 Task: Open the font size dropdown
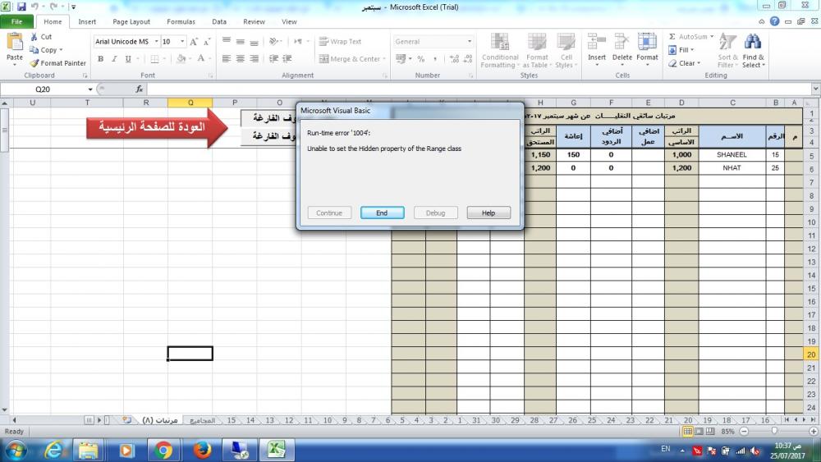pos(182,41)
